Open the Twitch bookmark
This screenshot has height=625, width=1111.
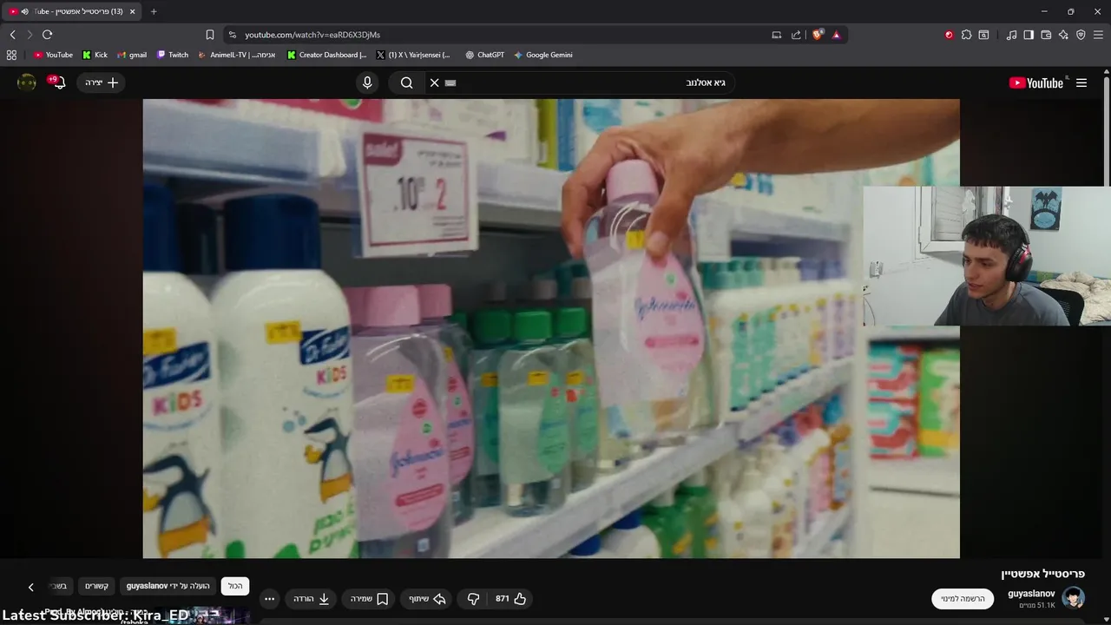(x=172, y=55)
